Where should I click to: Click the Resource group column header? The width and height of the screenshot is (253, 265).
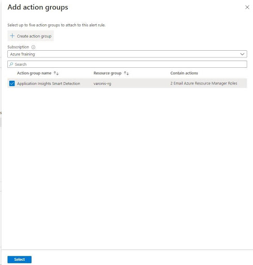pos(108,73)
